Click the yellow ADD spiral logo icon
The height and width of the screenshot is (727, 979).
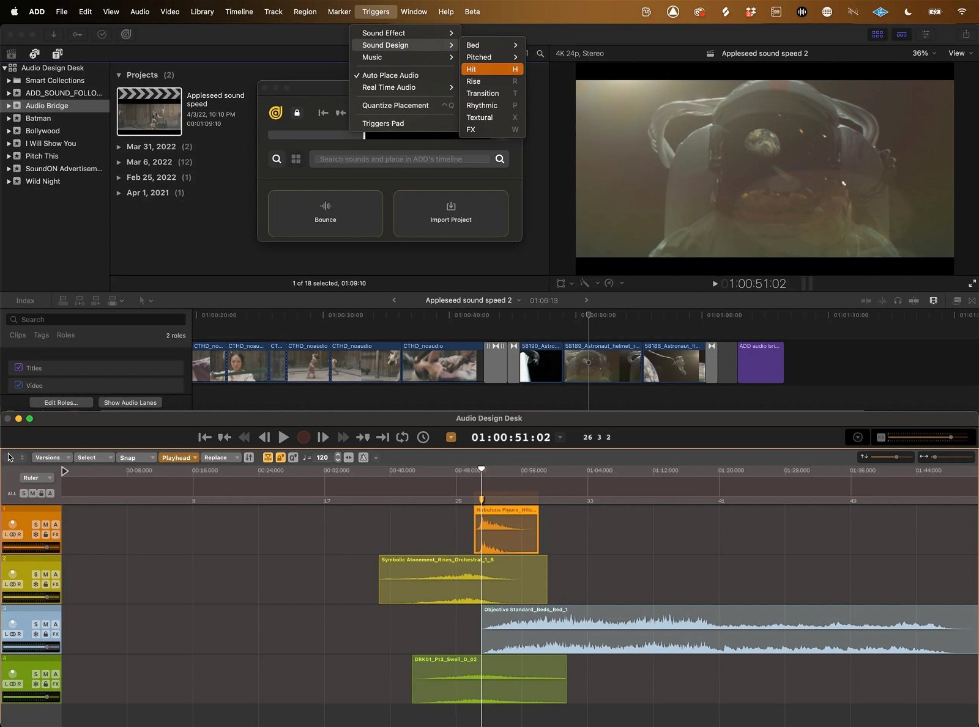pyautogui.click(x=276, y=113)
